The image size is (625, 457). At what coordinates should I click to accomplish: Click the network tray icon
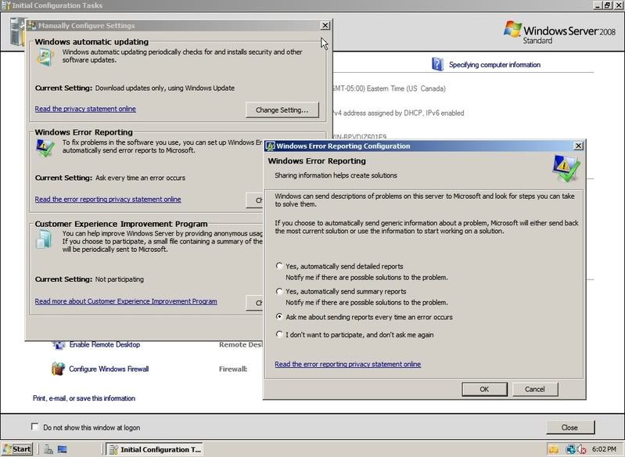(570, 449)
